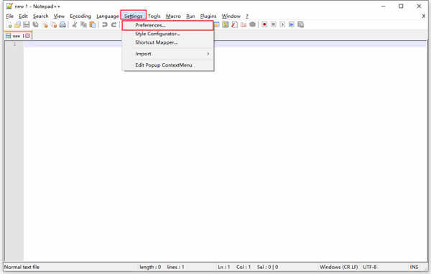Screen dimensions: 431x274
Task: Open the Run menu
Action: click(190, 16)
